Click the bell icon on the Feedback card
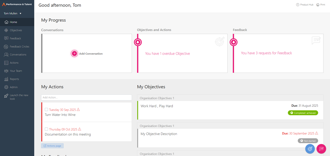 pos(234,42)
